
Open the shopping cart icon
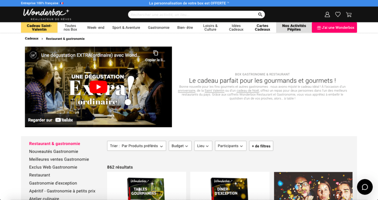(x=348, y=15)
